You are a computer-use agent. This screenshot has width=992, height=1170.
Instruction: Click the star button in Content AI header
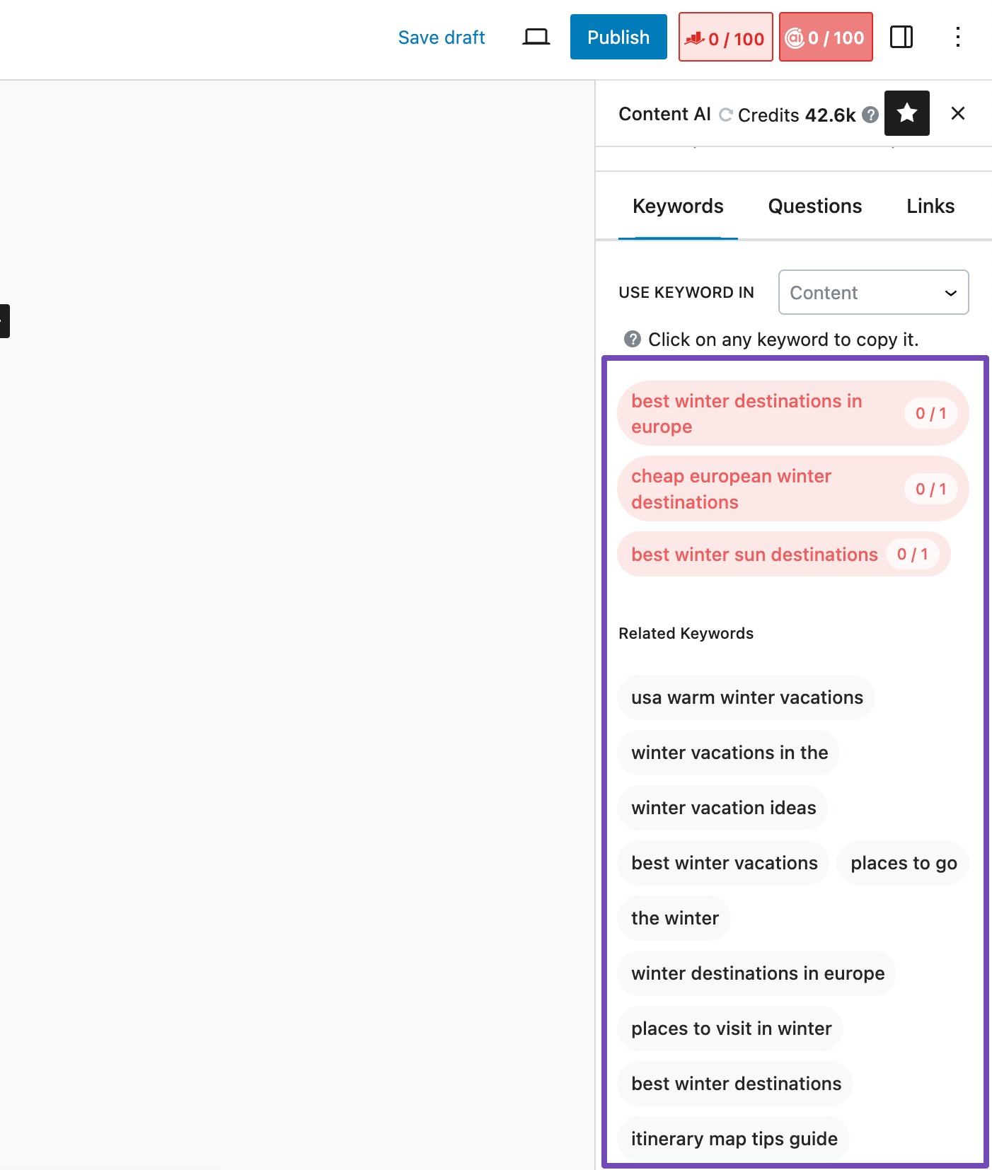[x=906, y=113]
